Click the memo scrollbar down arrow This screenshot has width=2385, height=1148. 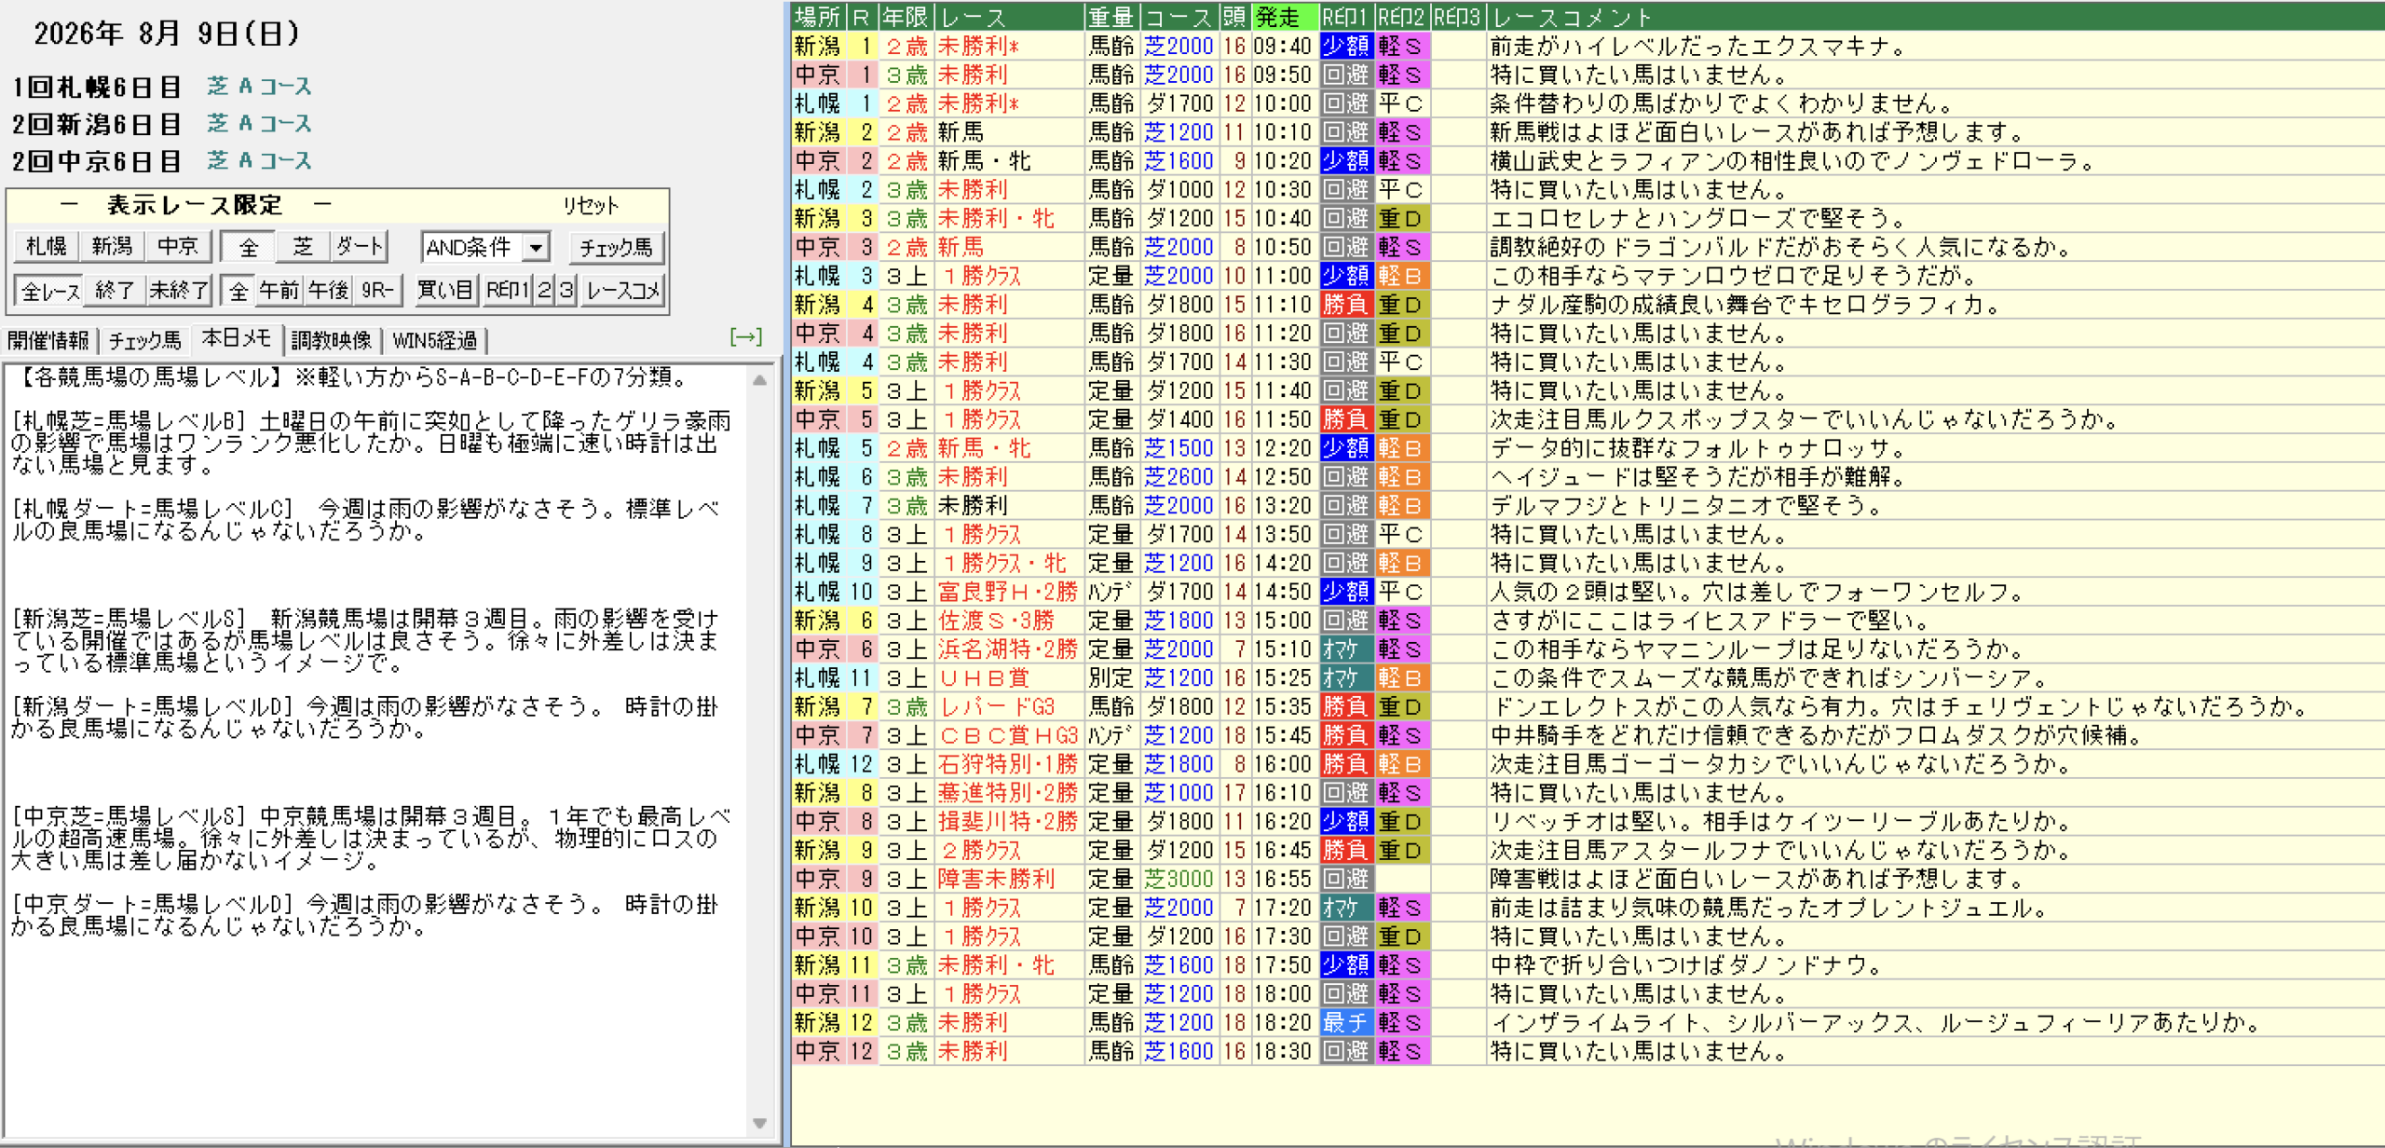759,1123
